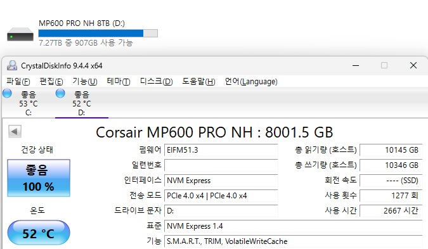Minimize the CrystalDiskInfo window
428x249 pixels.
point(356,65)
